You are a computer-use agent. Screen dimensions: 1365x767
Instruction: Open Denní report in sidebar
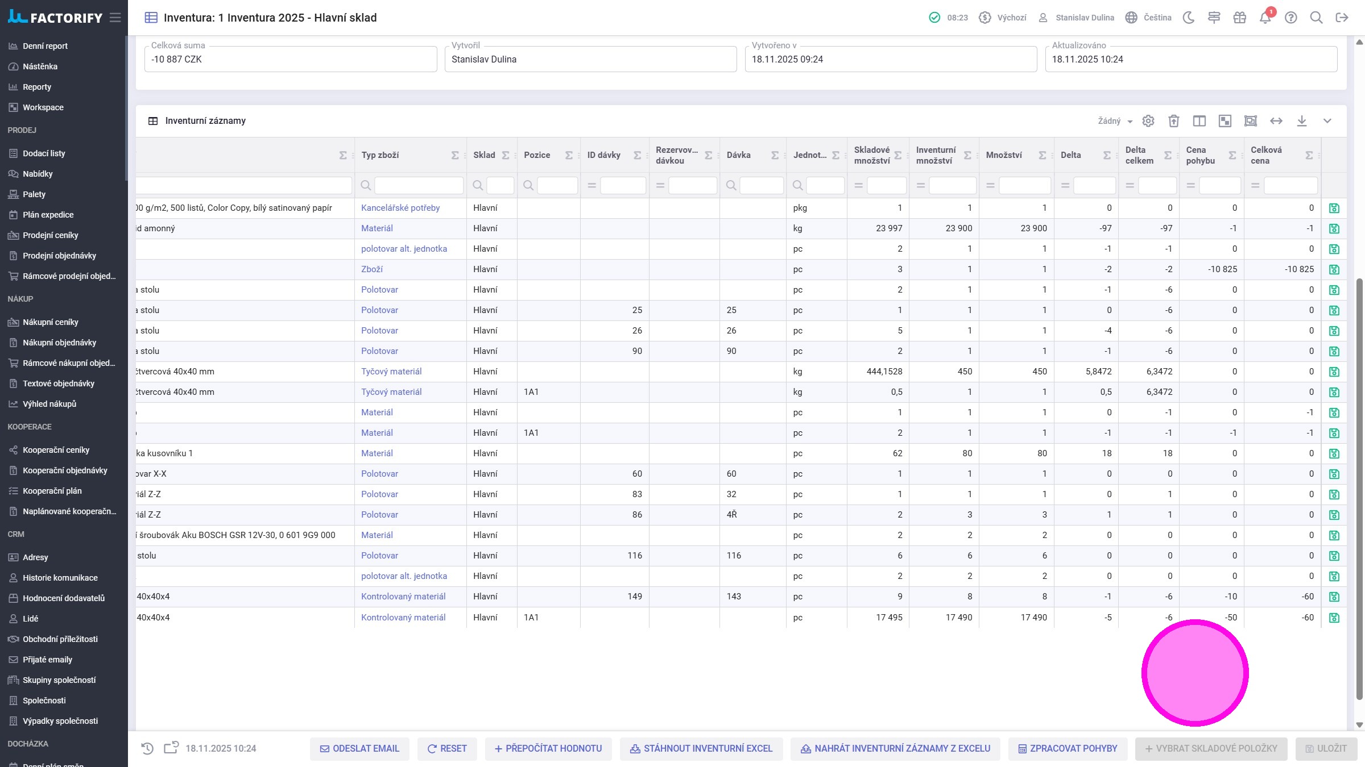click(x=45, y=46)
